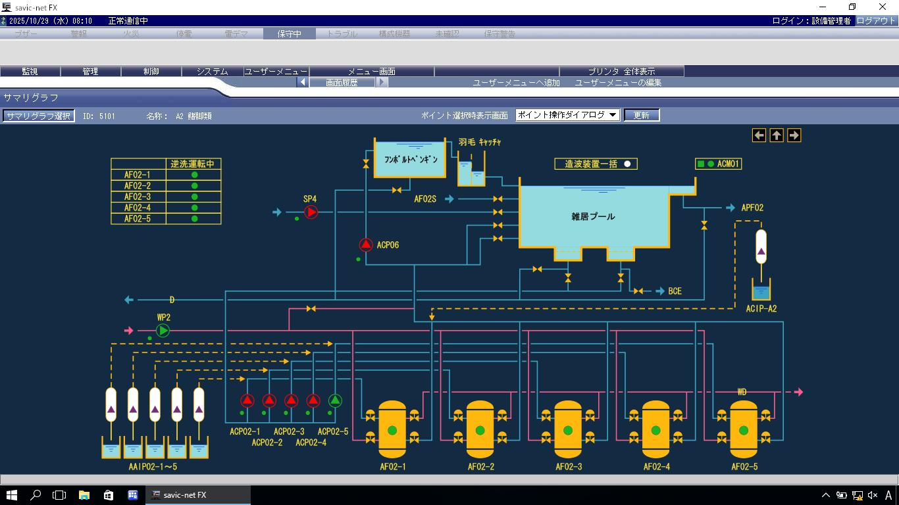Viewport: 899px width, 505px height.
Task: Select the ACP06 red pump symbol
Action: pos(366,245)
